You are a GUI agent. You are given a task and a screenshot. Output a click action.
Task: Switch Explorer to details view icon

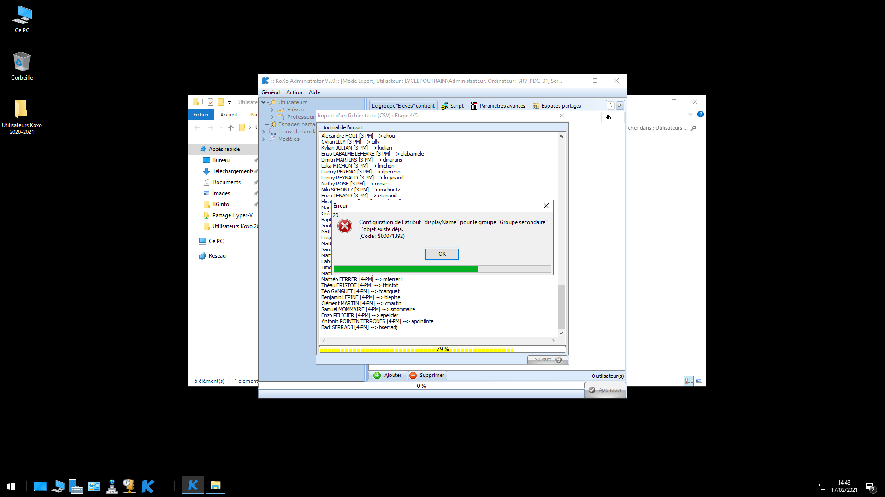[689, 381]
